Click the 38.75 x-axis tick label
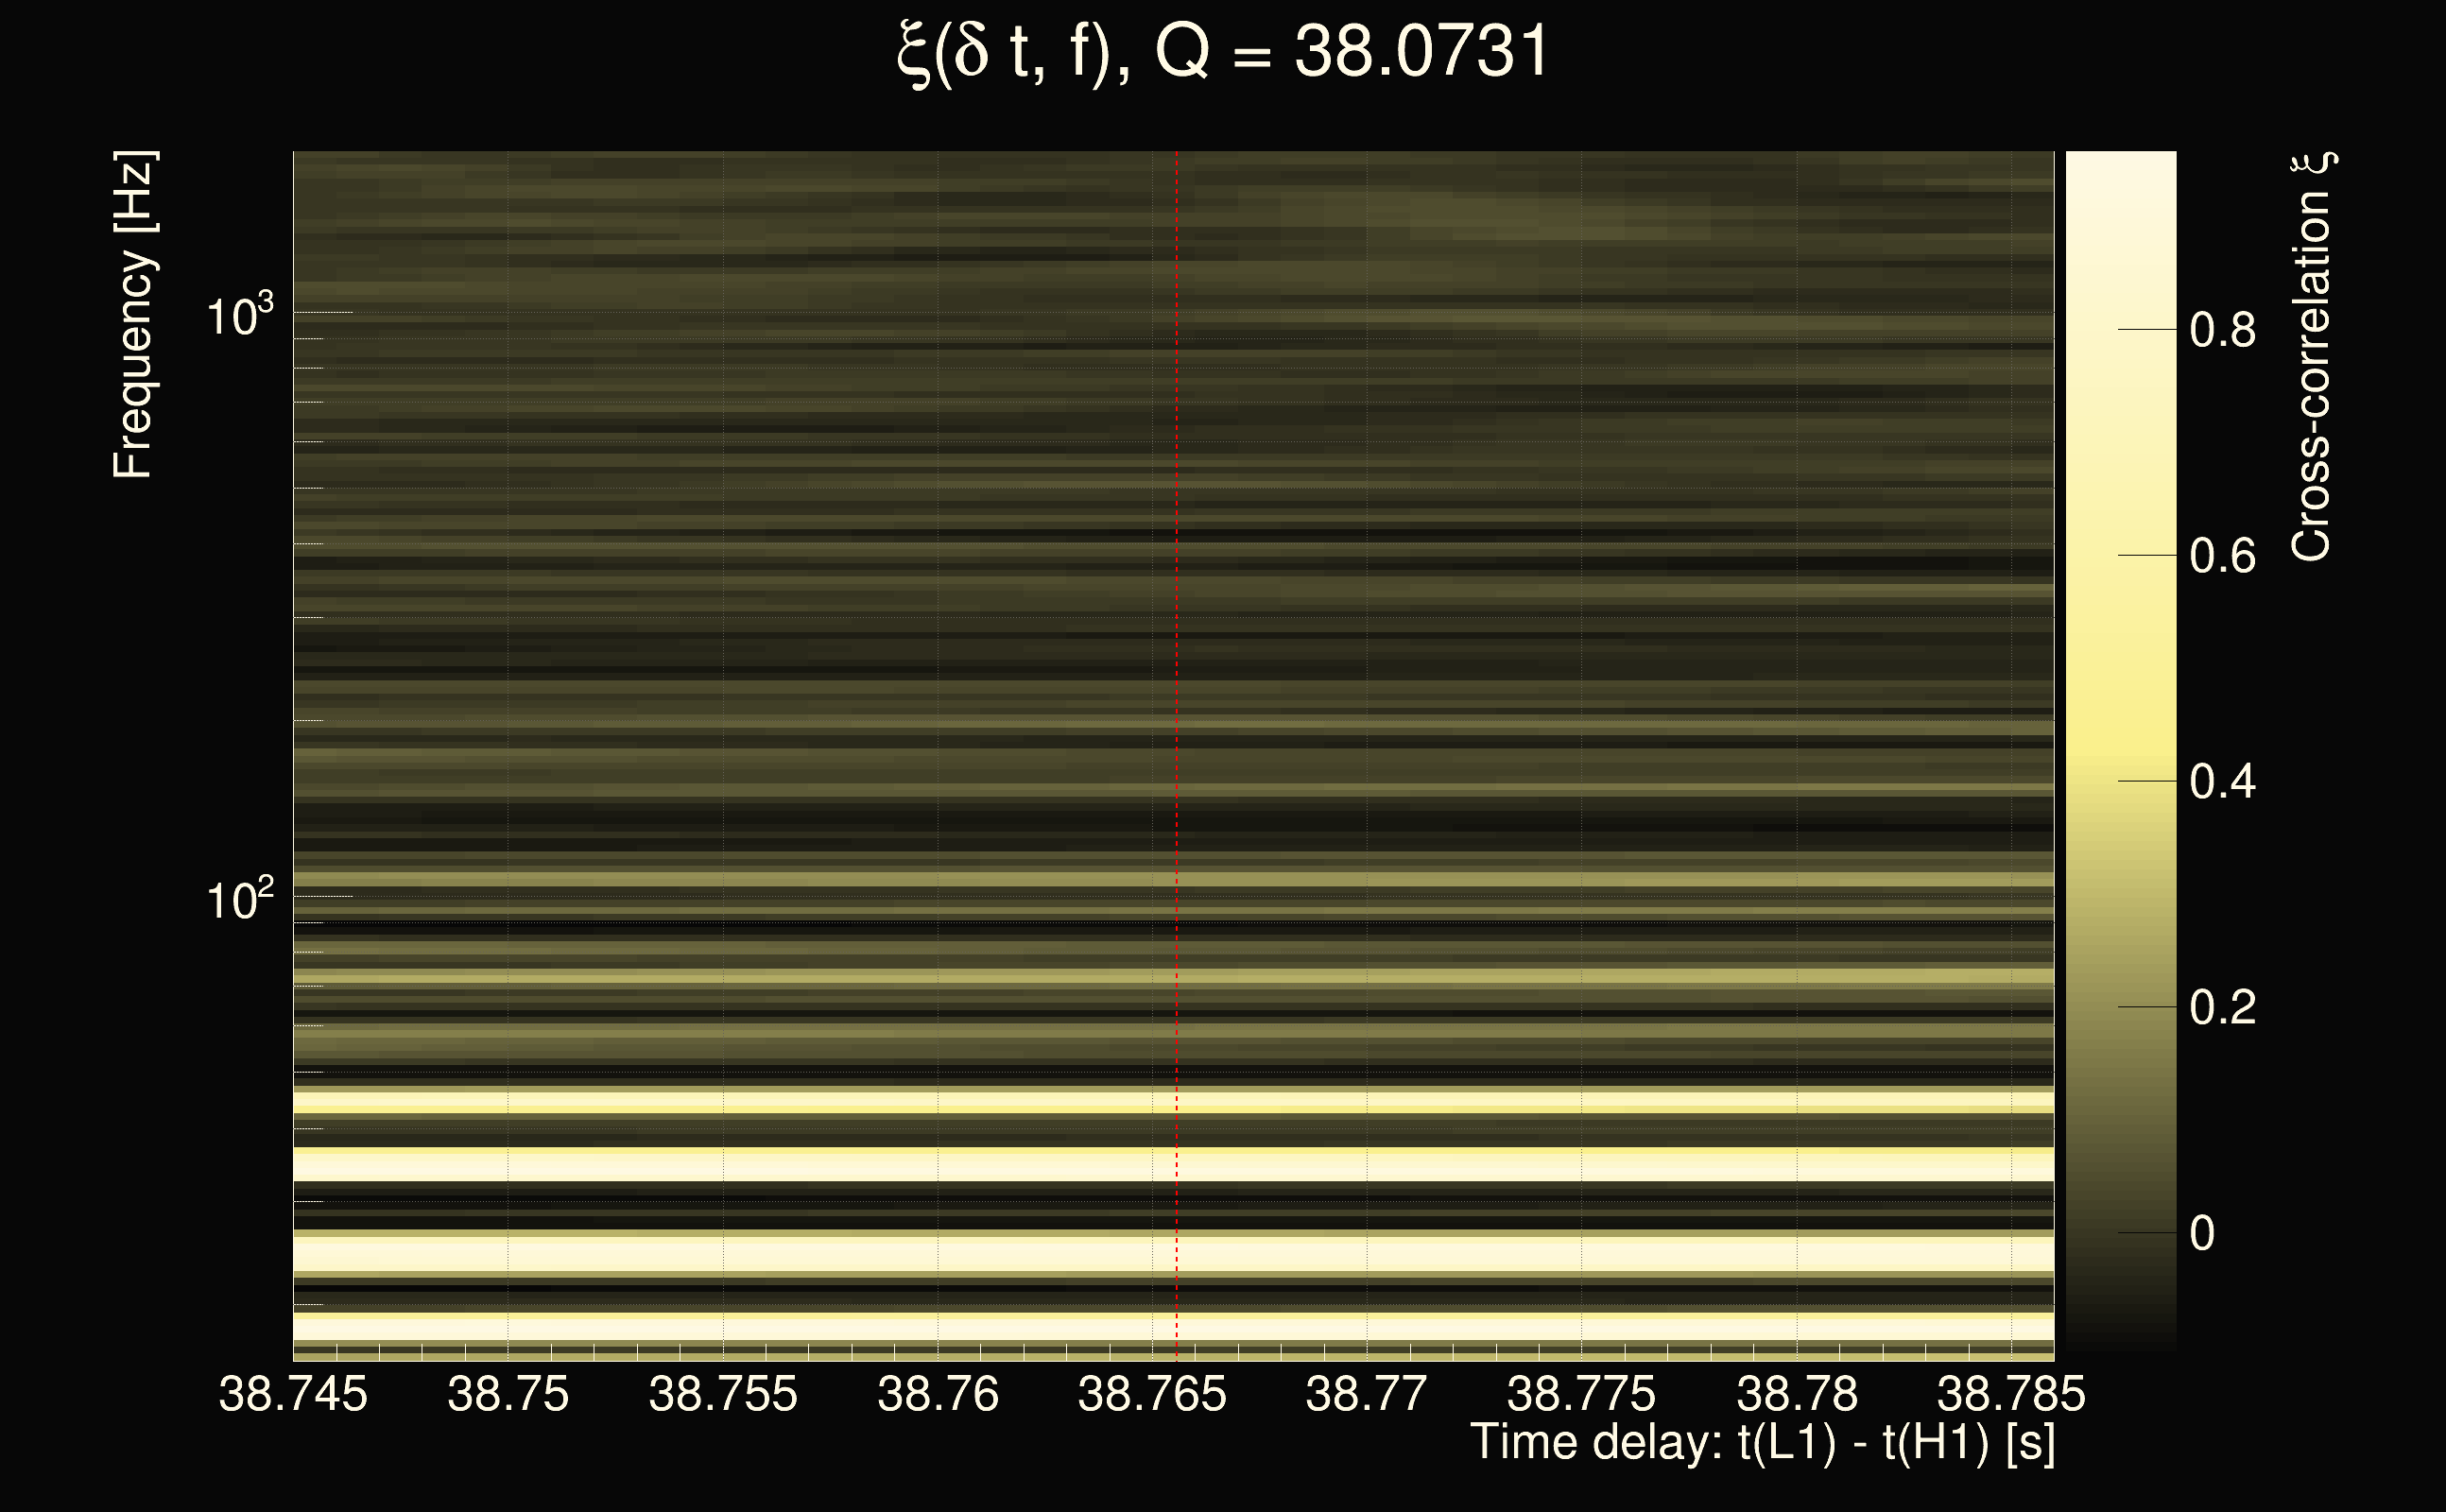 508,1394
